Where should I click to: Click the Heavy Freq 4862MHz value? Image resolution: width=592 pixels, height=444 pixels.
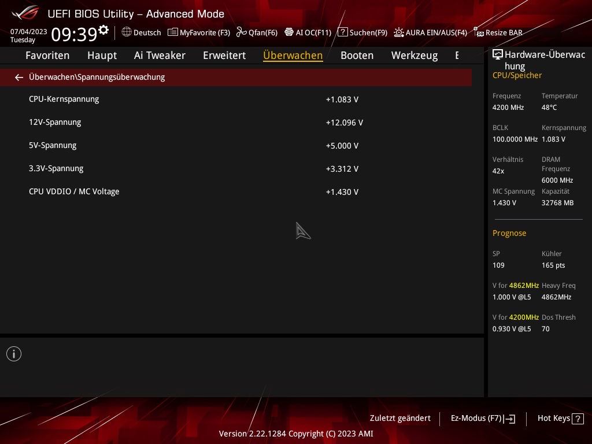click(556, 297)
